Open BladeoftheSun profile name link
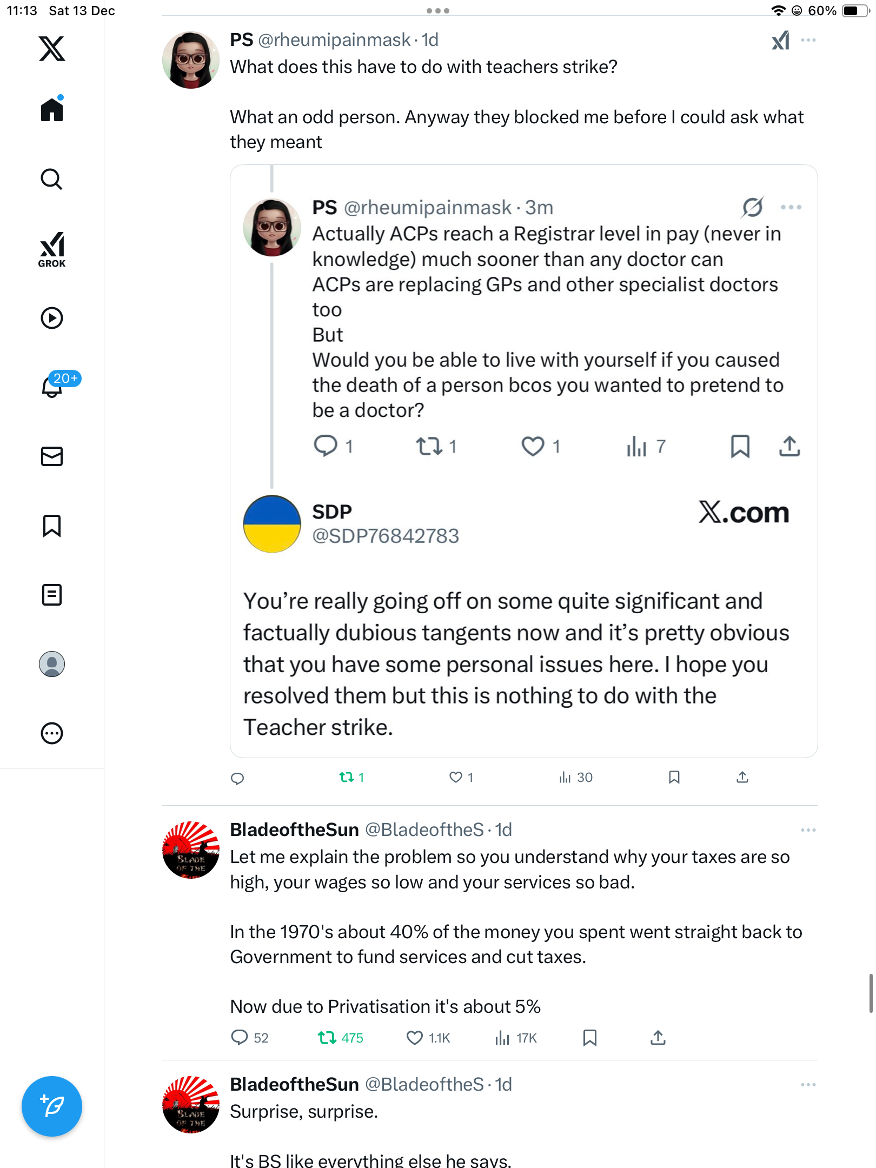The width and height of the screenshot is (876, 1168). pos(294,830)
